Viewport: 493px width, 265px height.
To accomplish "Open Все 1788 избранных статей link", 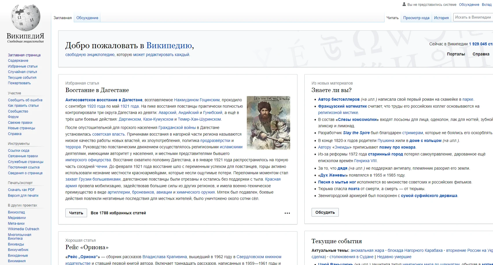I will click(118, 213).
